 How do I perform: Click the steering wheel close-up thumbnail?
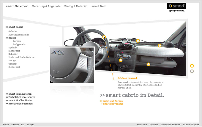tap(72, 65)
